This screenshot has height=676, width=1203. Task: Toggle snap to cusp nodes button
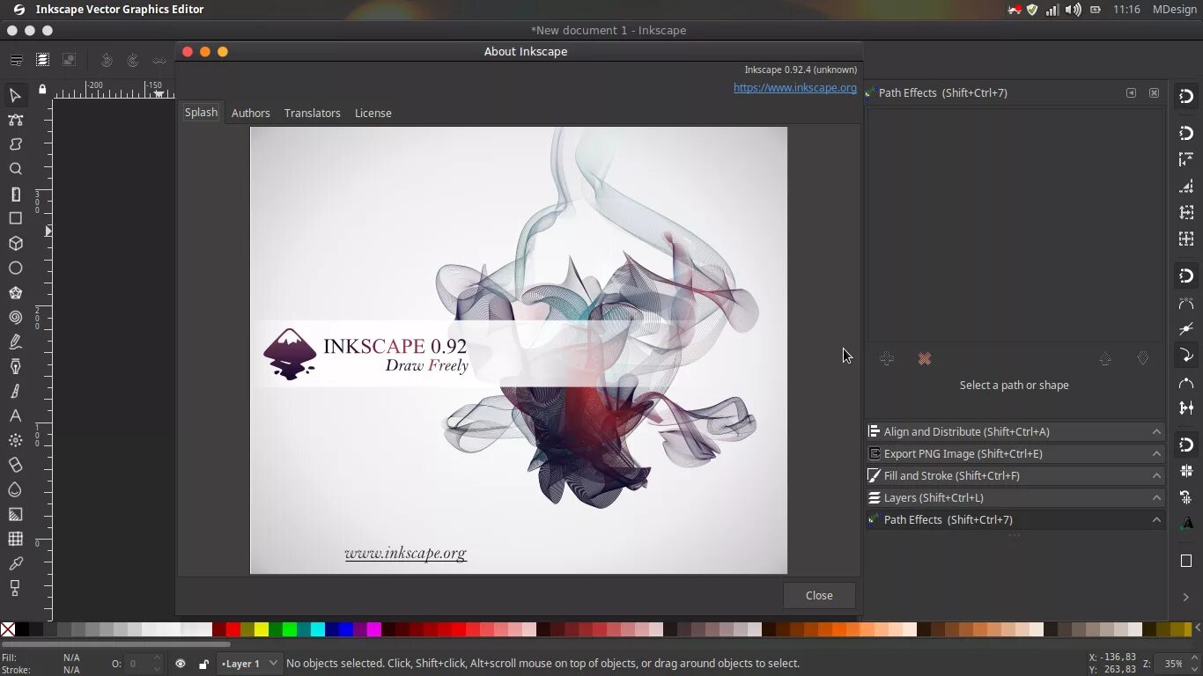coord(1186,356)
